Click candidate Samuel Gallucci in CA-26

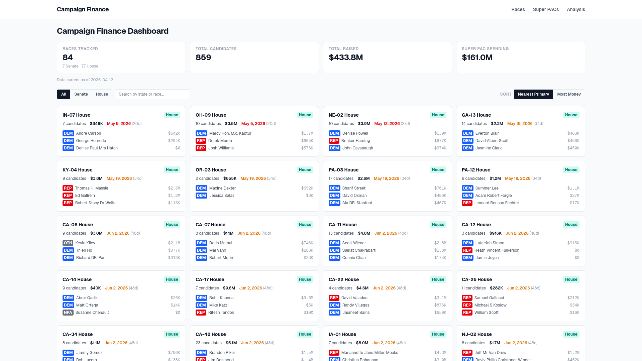(489, 298)
